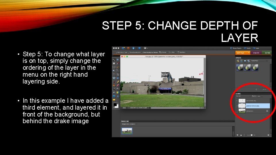
Task: Choose the Blur water-drop tool
Action: (118, 96)
